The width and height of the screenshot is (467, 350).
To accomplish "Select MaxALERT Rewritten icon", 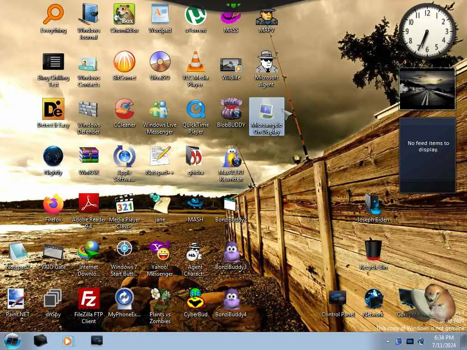I will (x=231, y=164).
